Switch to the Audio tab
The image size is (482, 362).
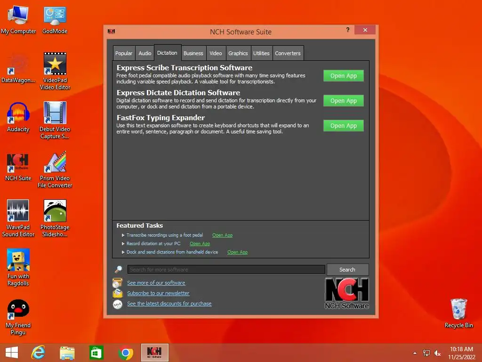(145, 53)
